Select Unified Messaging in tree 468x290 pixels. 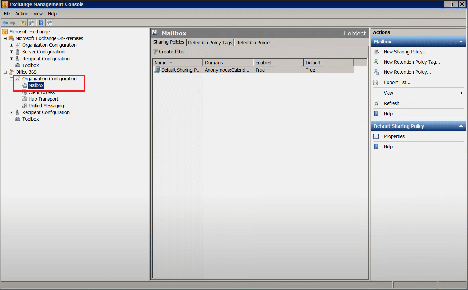tap(46, 106)
